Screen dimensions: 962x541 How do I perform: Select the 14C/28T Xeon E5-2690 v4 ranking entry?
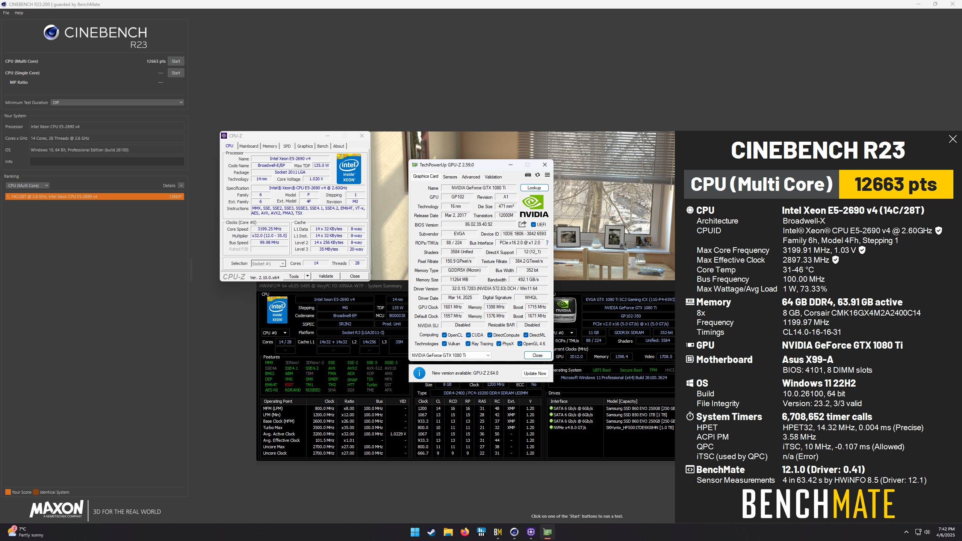pos(95,196)
